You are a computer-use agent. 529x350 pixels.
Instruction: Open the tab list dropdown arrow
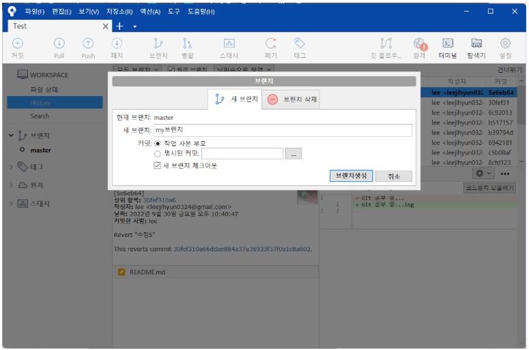pos(135,27)
